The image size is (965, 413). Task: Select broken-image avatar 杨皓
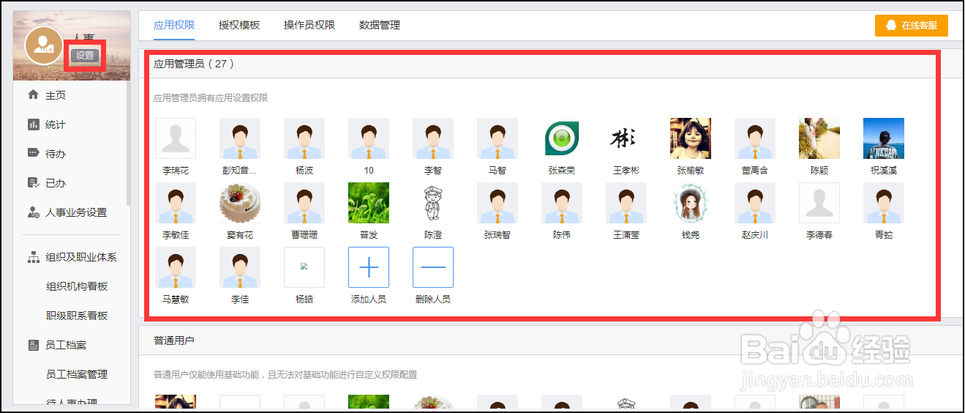point(304,267)
